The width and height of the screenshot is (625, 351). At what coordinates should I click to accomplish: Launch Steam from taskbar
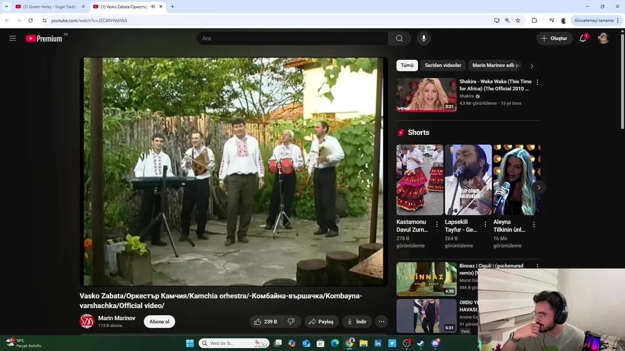pos(420,343)
